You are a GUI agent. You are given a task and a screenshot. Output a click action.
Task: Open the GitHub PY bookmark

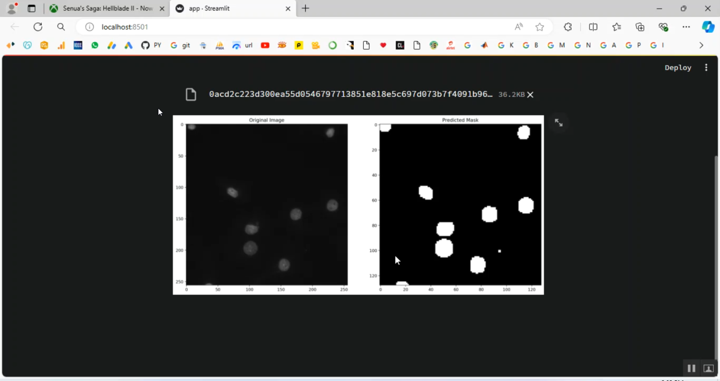pyautogui.click(x=151, y=46)
